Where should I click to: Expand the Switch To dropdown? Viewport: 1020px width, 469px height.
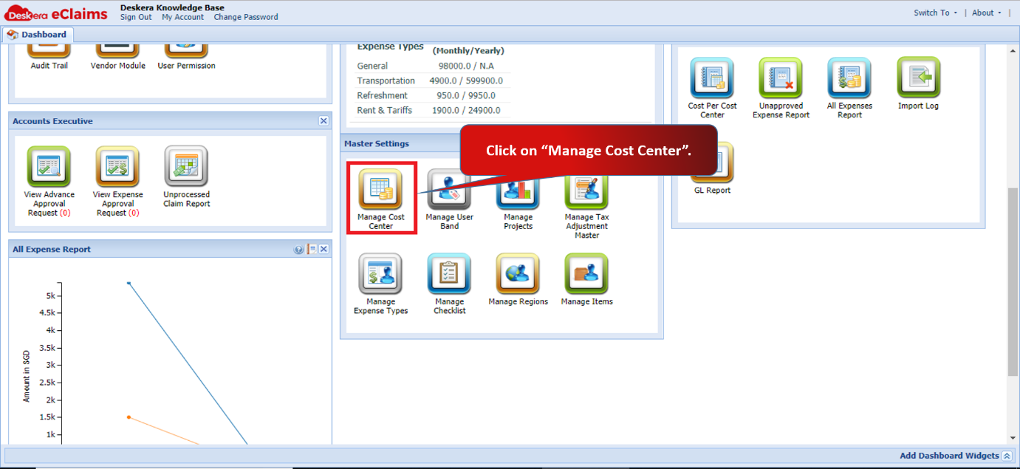point(935,13)
